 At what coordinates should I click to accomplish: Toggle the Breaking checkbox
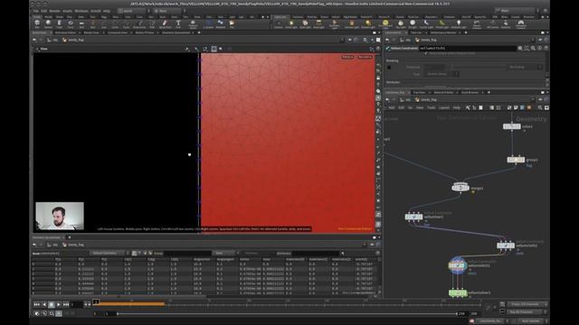389,68
